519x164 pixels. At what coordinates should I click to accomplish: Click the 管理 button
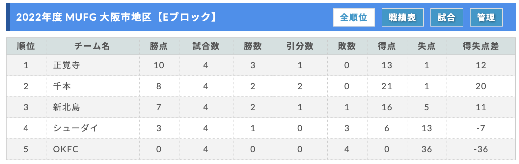click(486, 17)
